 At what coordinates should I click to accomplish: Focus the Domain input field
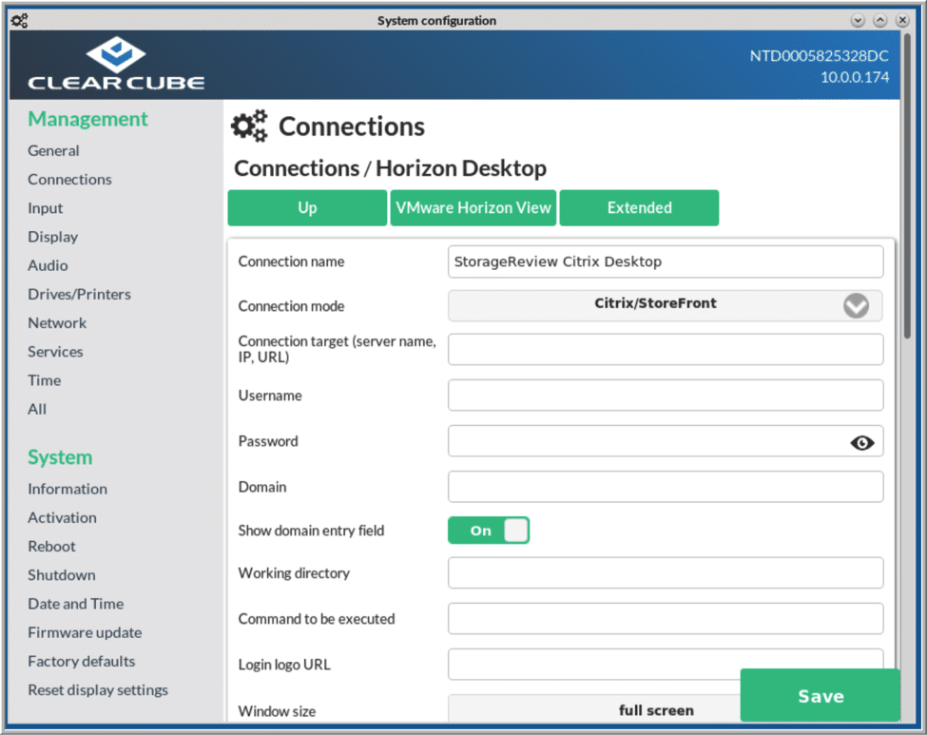666,487
